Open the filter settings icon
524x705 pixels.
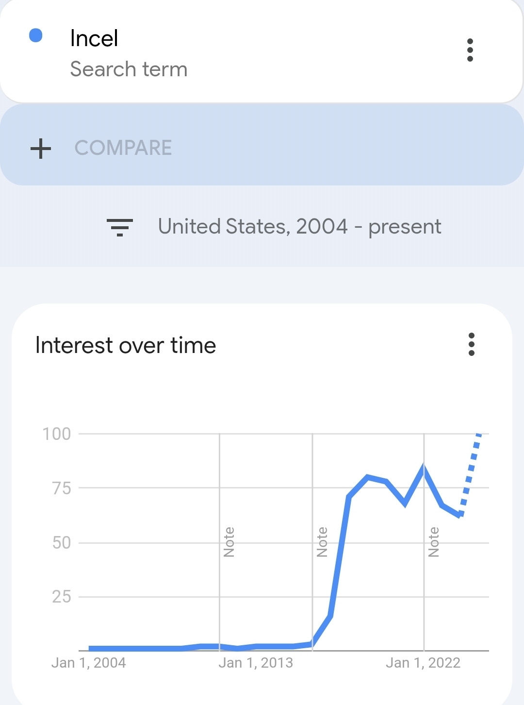[119, 227]
